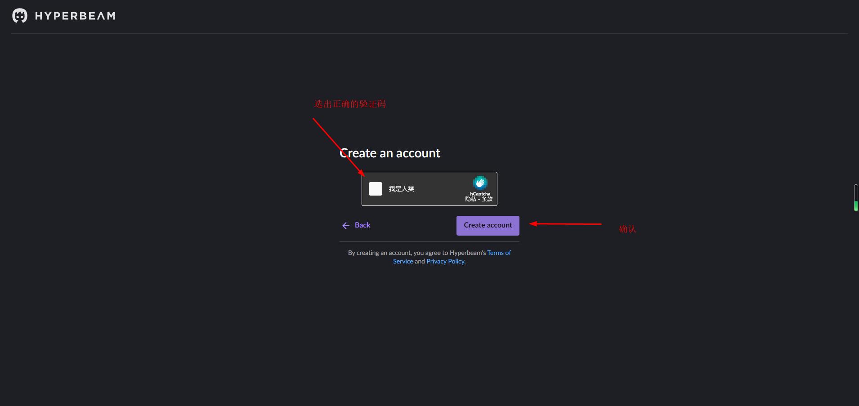Click the Hyperbeam cat logo icon

tap(19, 16)
